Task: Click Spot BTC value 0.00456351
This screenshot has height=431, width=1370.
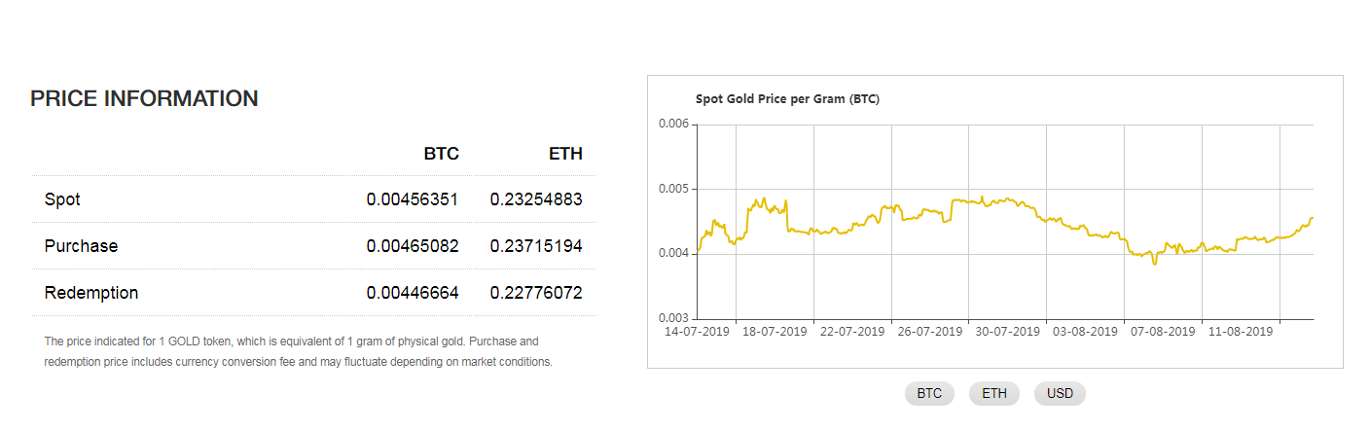Action: pyautogui.click(x=413, y=199)
